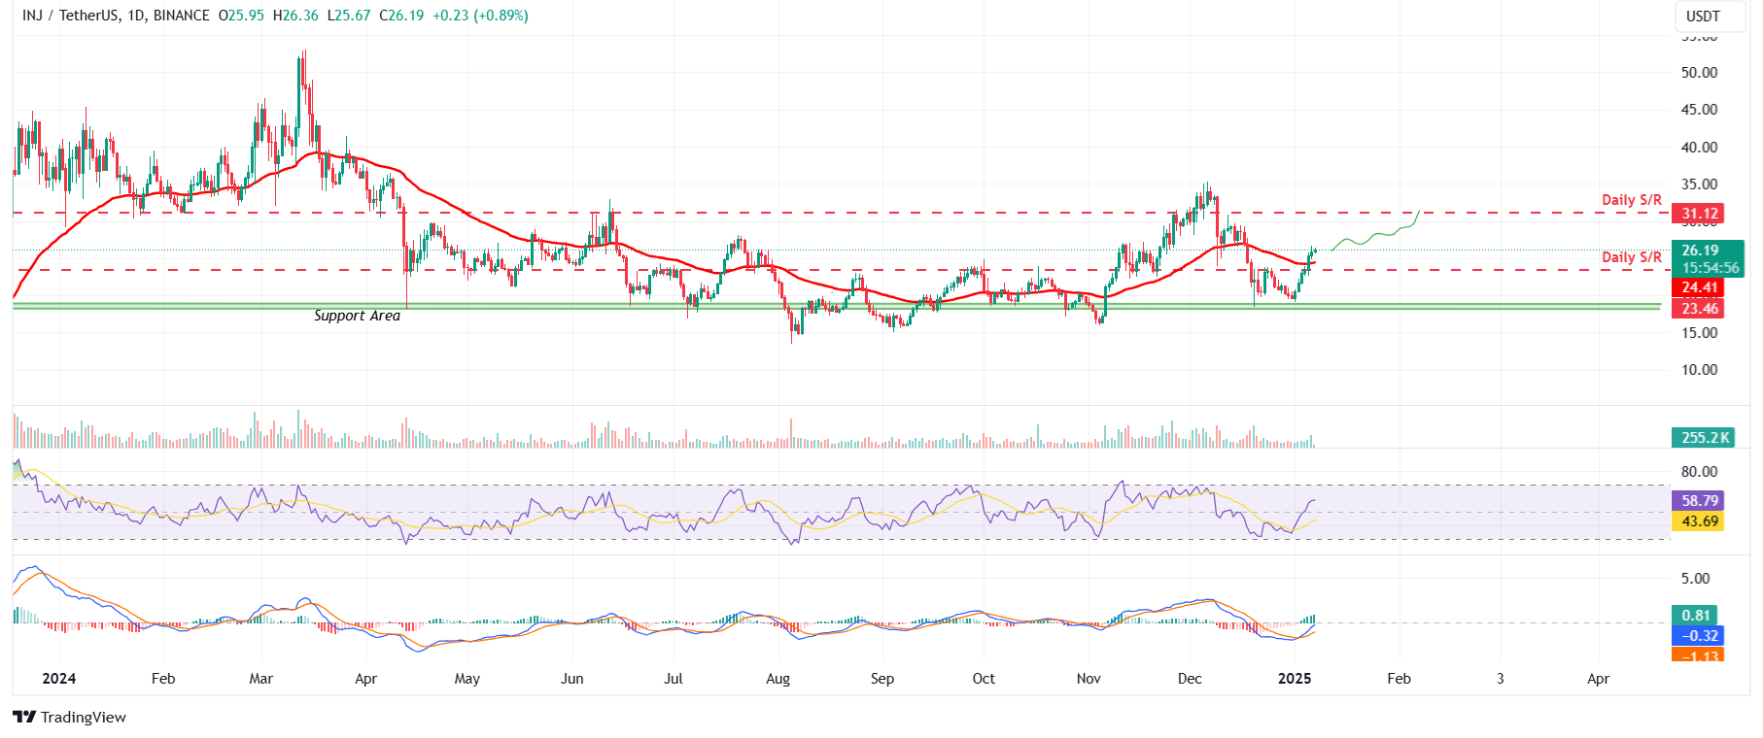The height and width of the screenshot is (738, 1763).
Task: Click the Dec time axis label
Action: (x=1190, y=679)
